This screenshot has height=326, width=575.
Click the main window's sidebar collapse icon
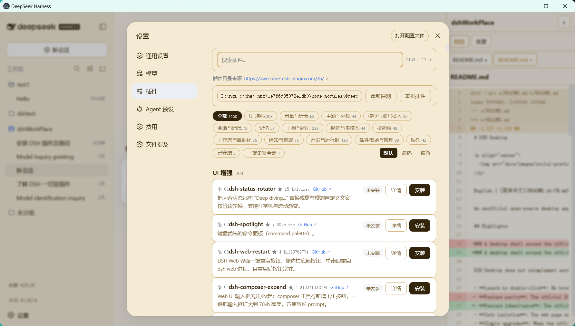[x=103, y=27]
